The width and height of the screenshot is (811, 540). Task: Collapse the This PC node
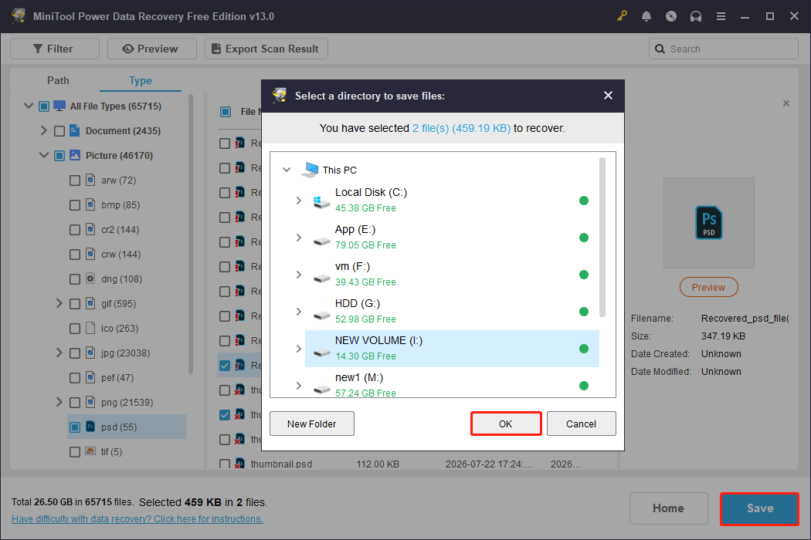coord(287,170)
